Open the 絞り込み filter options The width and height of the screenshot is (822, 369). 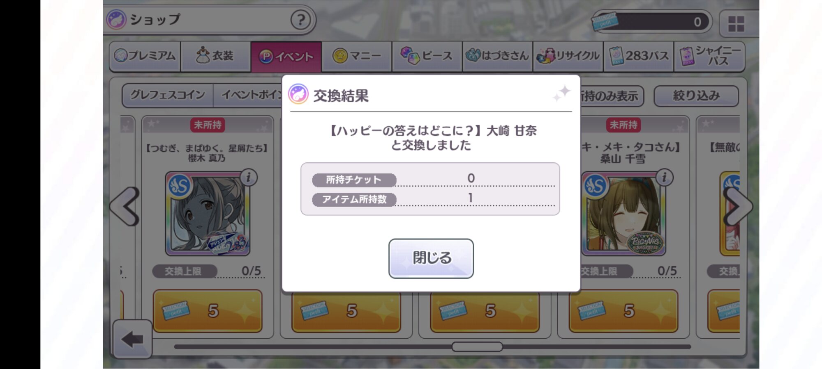696,96
